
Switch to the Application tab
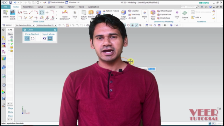tap(93, 7)
